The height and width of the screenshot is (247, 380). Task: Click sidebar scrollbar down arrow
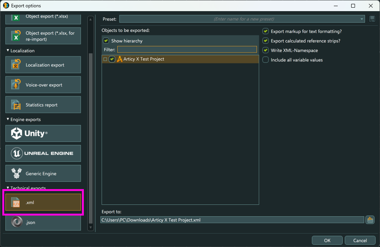pyautogui.click(x=91, y=227)
